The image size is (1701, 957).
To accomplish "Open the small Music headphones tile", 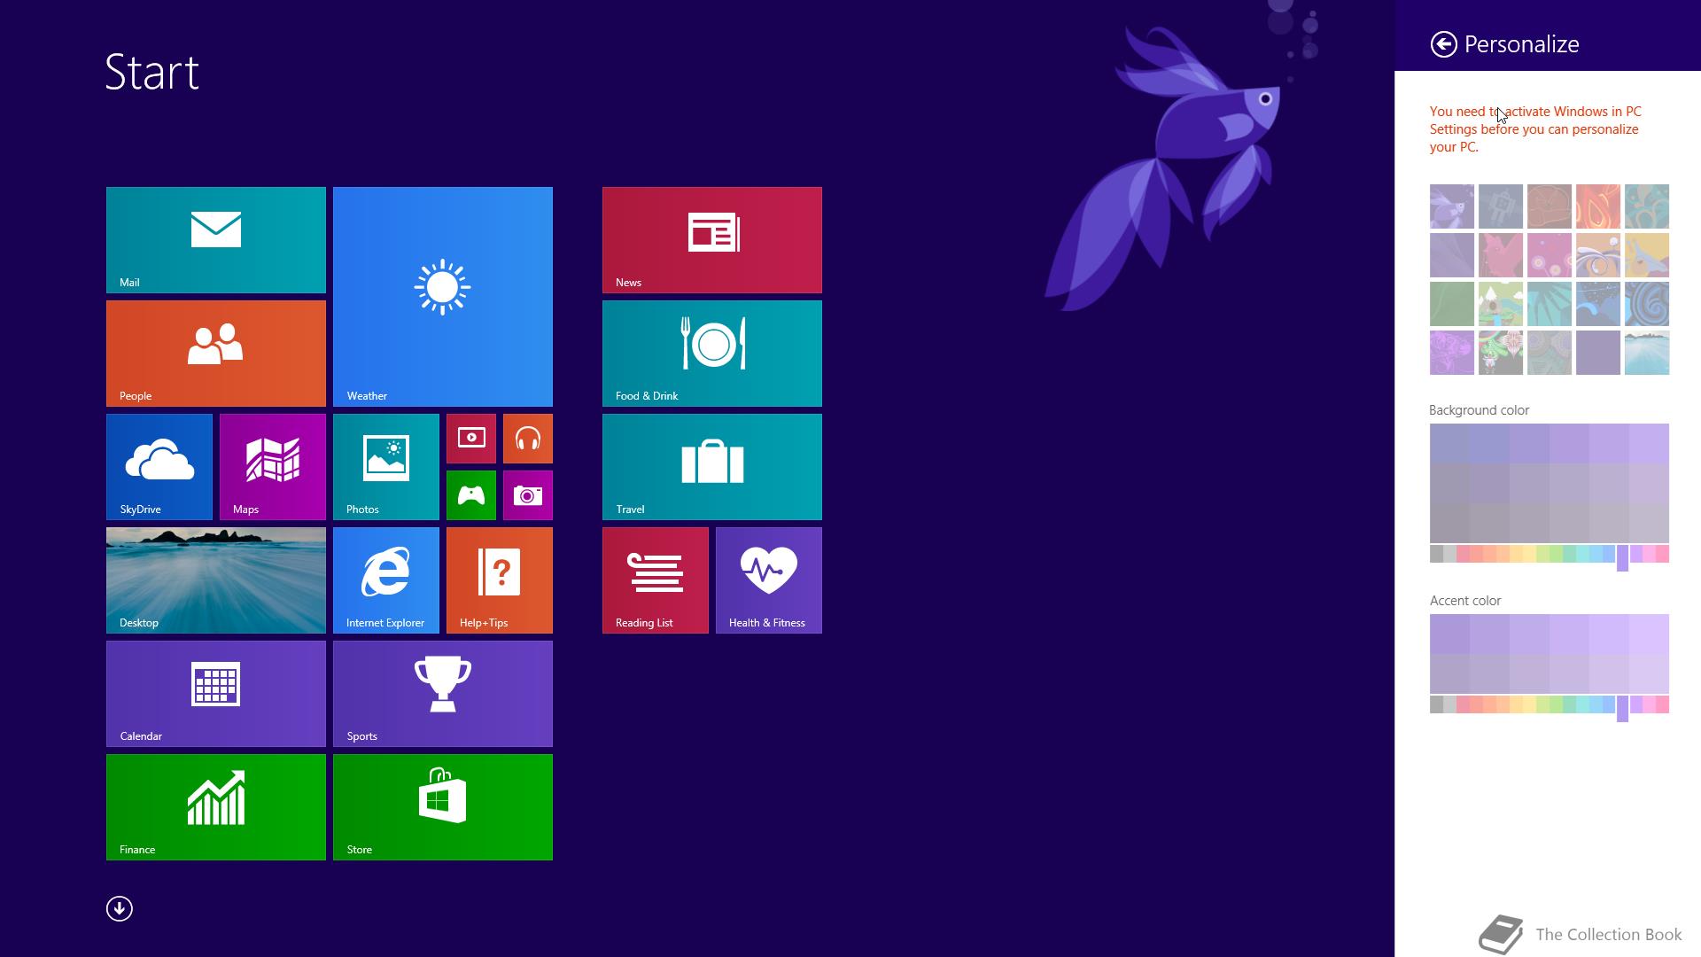I will 527,438.
